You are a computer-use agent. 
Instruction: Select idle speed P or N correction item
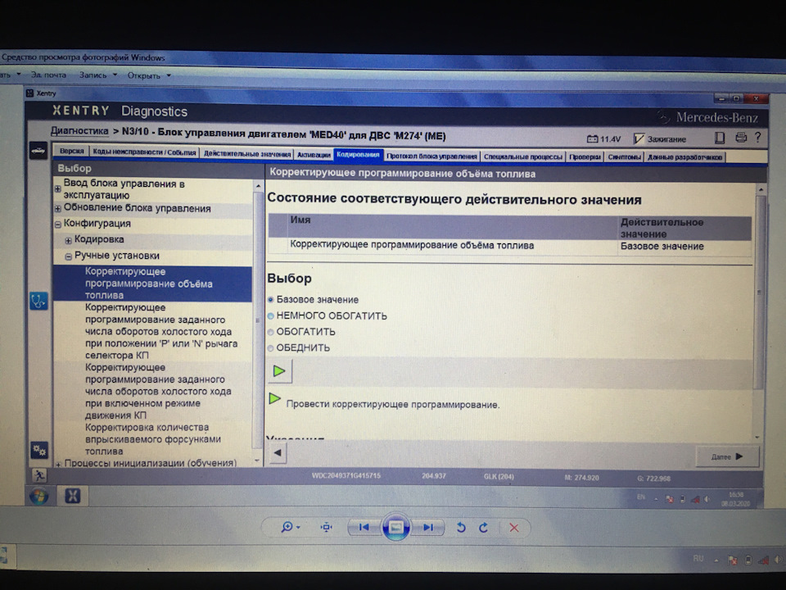[x=152, y=332]
